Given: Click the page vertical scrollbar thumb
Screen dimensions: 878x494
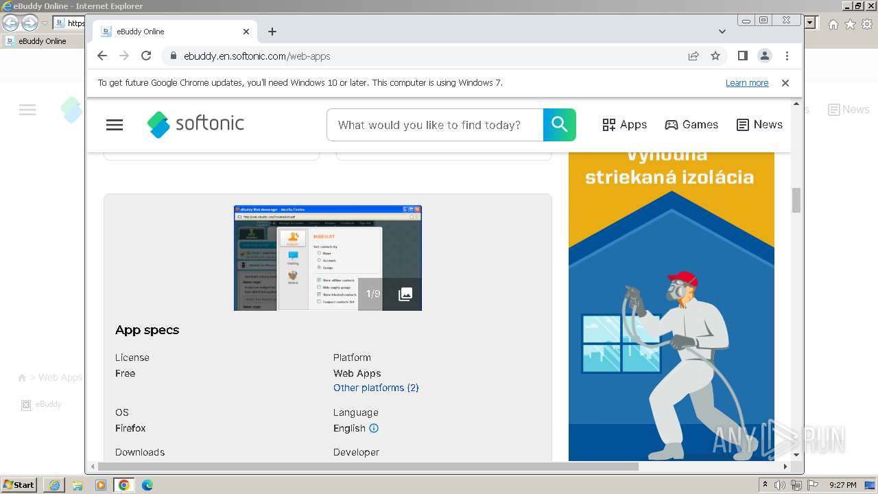Looking at the screenshot, I should tap(796, 200).
